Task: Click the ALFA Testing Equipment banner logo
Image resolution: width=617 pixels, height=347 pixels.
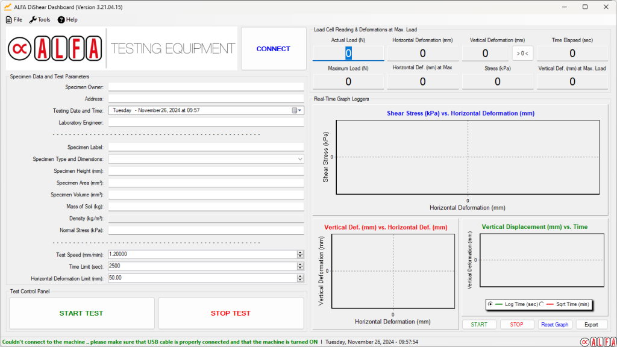Action: (x=122, y=48)
